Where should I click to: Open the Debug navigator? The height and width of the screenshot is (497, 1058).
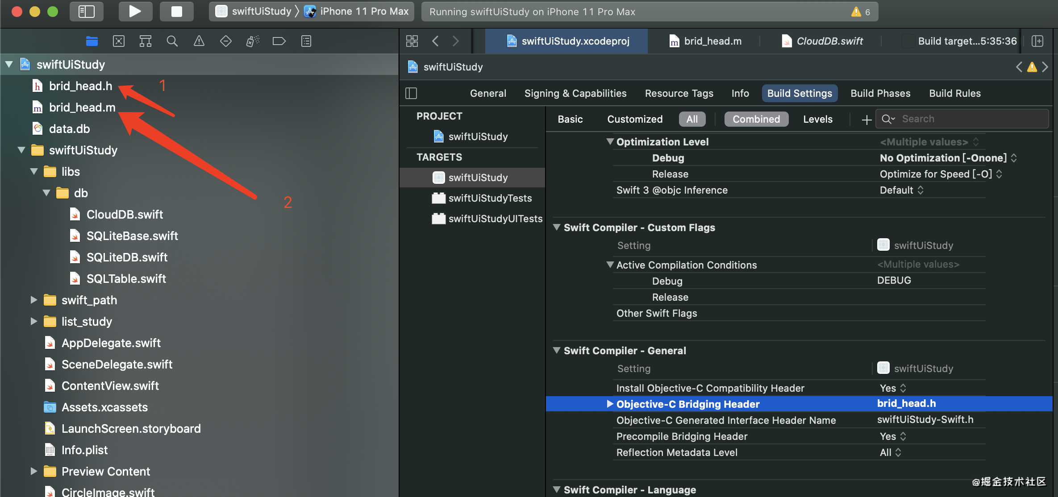point(253,41)
